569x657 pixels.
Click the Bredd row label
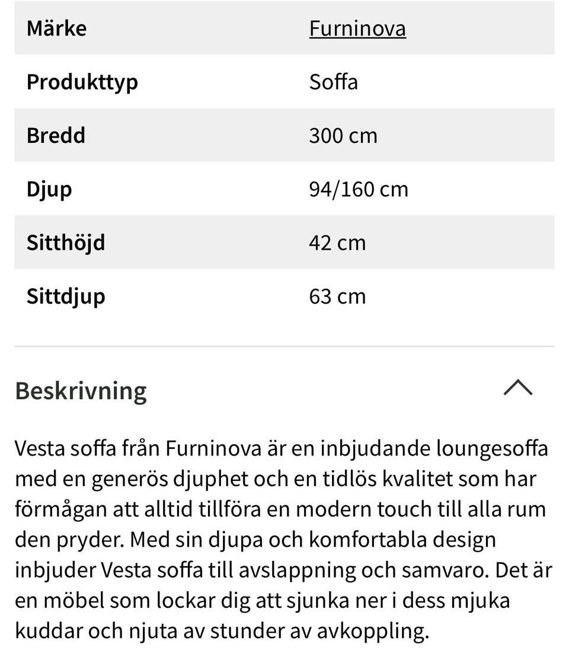point(56,135)
